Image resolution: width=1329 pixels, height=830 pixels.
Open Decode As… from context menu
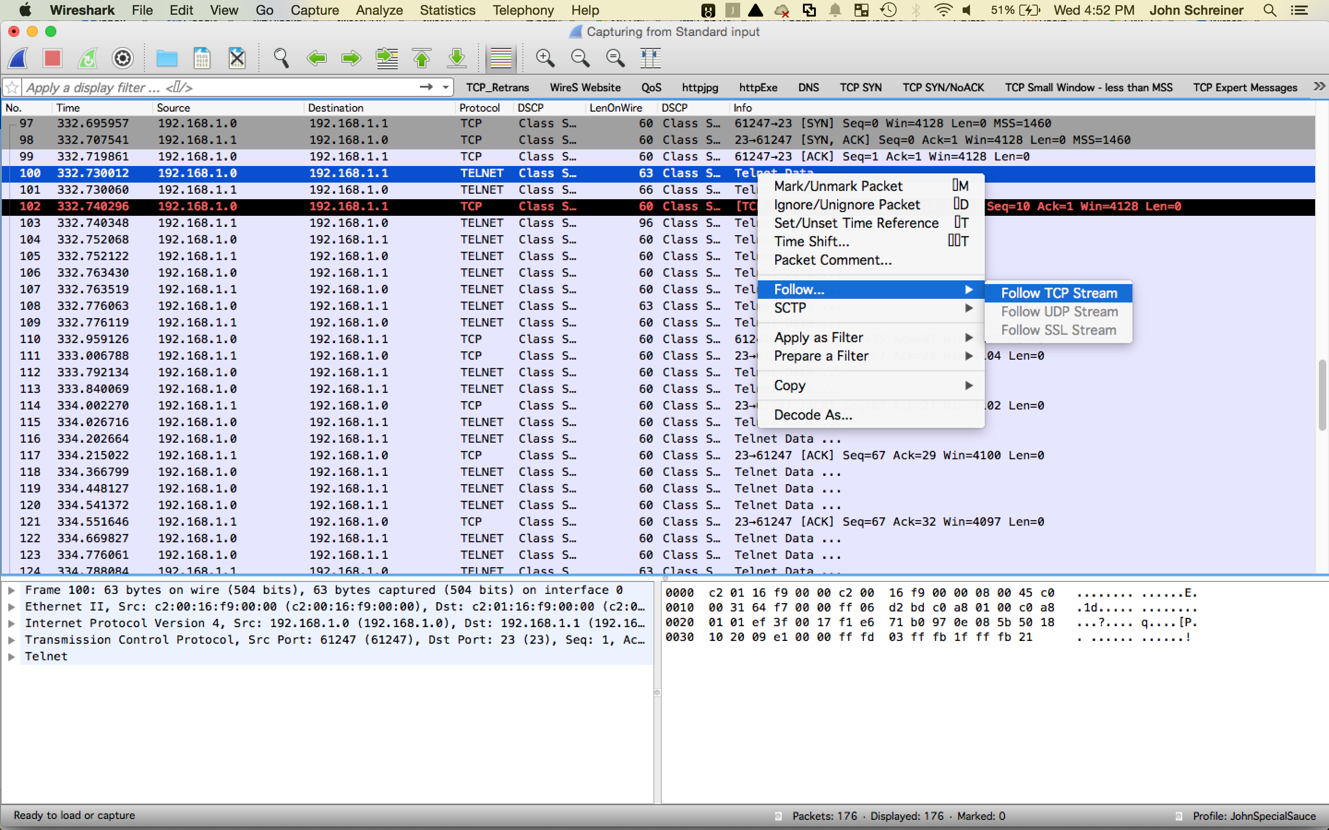click(x=871, y=415)
